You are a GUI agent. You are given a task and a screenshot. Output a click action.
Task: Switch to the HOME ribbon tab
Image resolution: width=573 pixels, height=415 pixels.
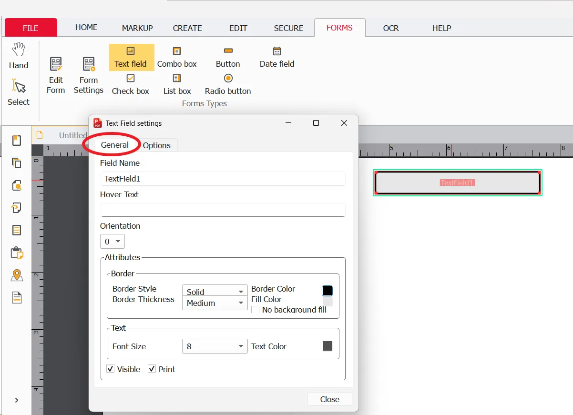coord(86,27)
